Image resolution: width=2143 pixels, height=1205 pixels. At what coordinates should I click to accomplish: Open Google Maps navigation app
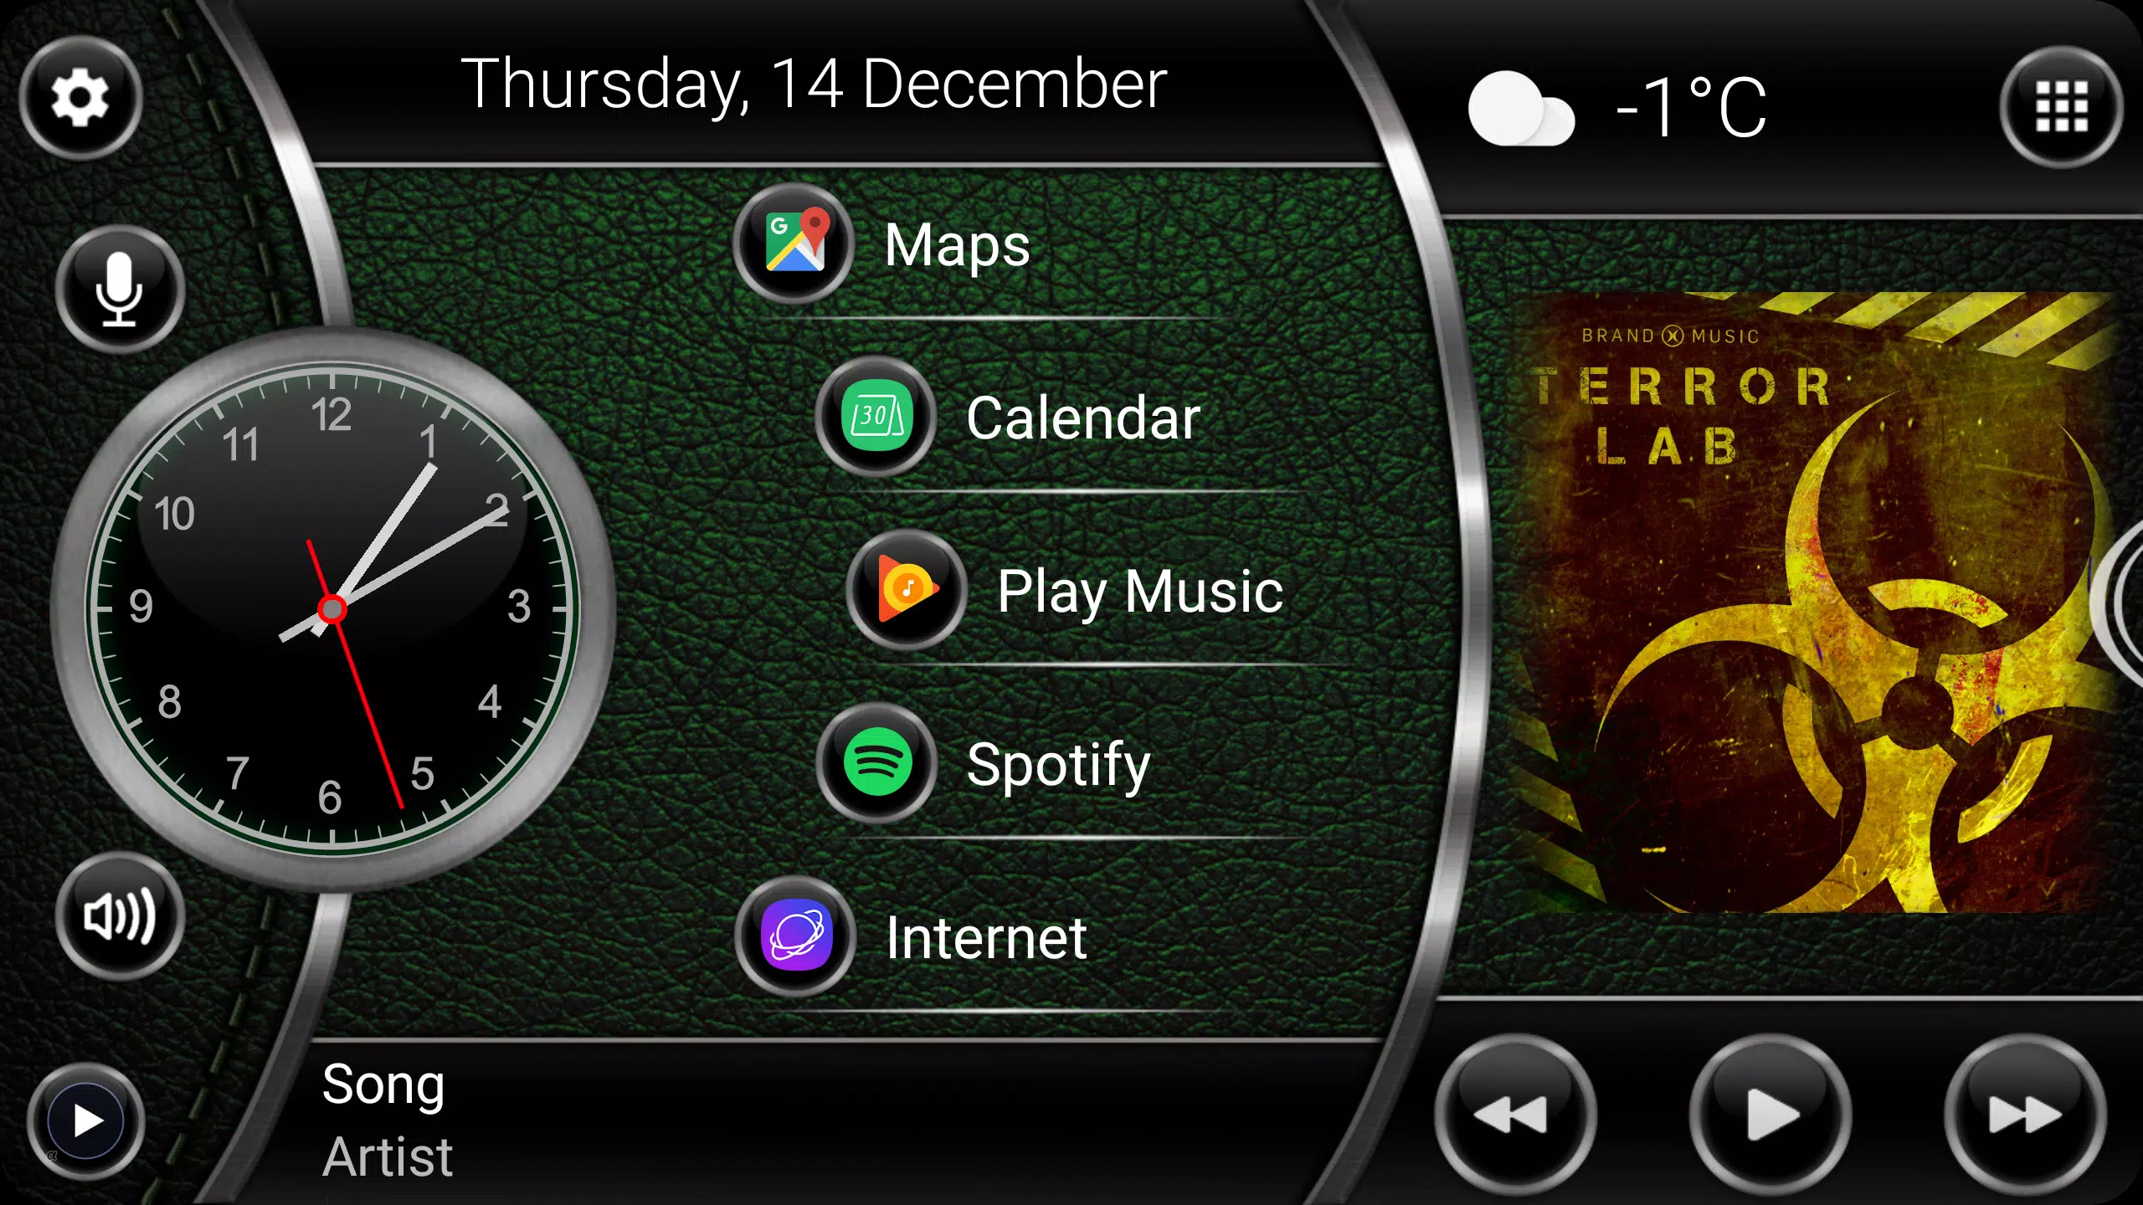pyautogui.click(x=800, y=243)
